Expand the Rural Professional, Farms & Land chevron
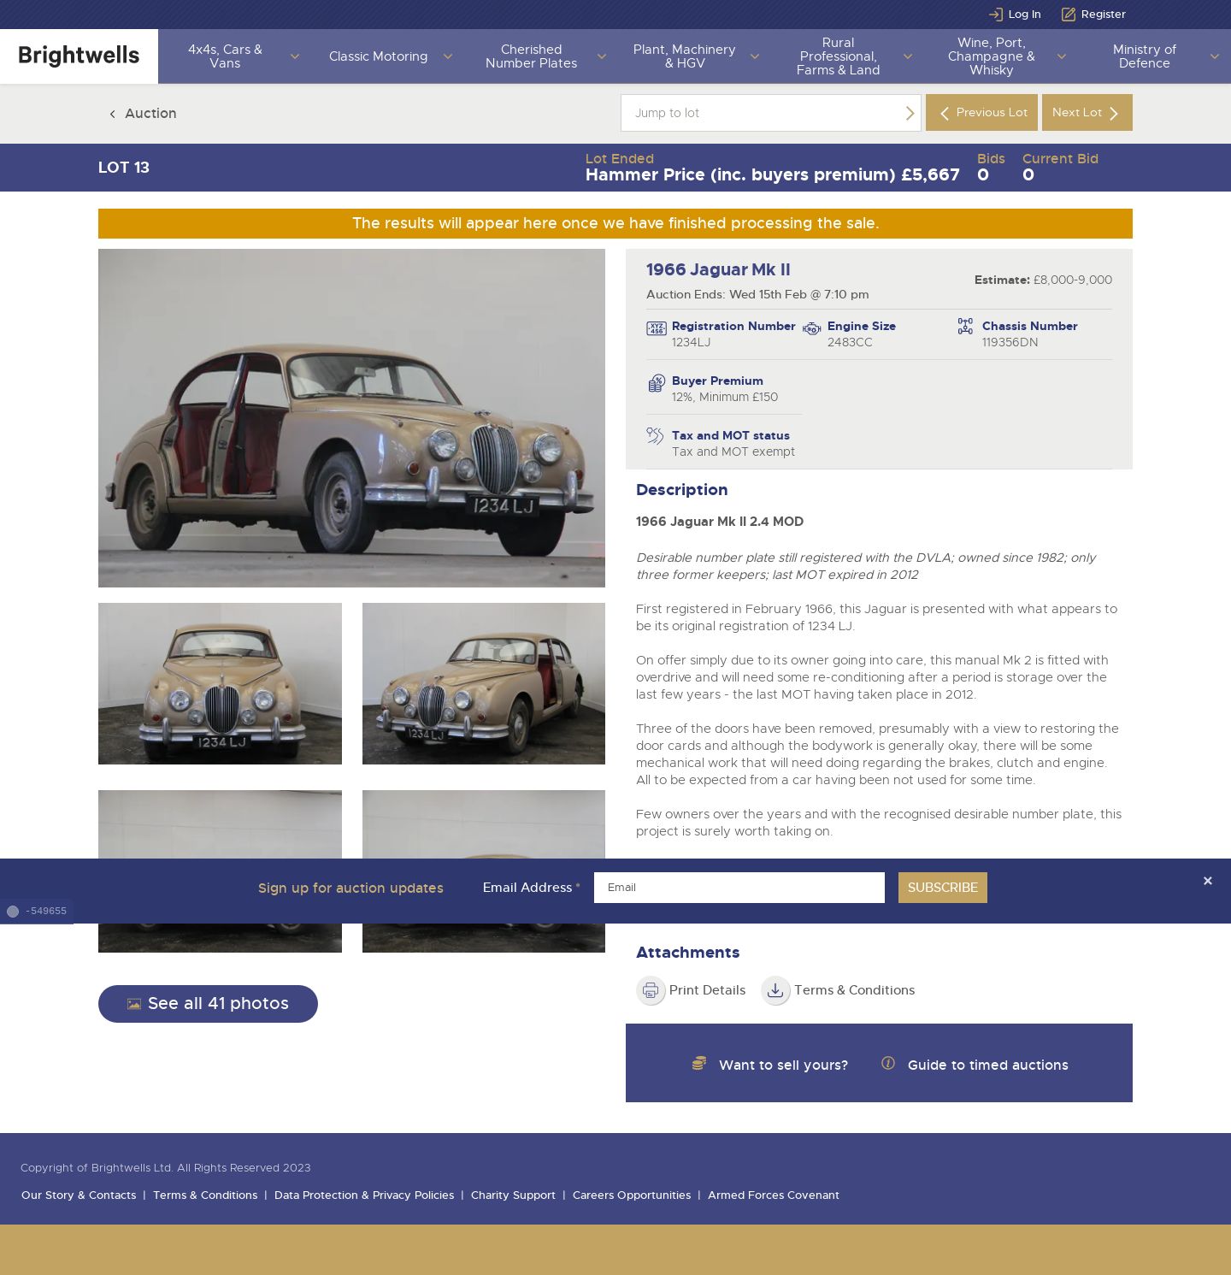1231x1275 pixels. tap(907, 56)
